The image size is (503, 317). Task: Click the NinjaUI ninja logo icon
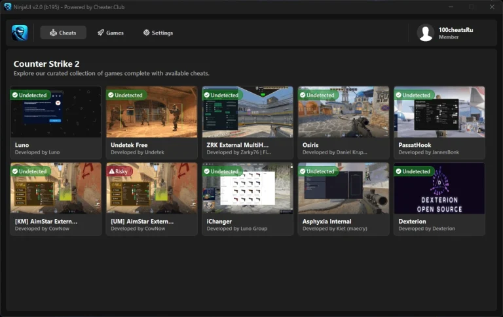click(20, 33)
